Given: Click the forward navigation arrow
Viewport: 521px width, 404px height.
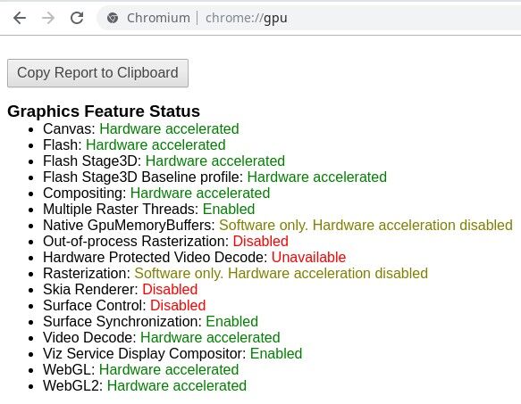Looking at the screenshot, I should (48, 18).
